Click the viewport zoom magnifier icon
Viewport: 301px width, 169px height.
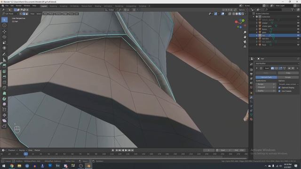(245, 32)
